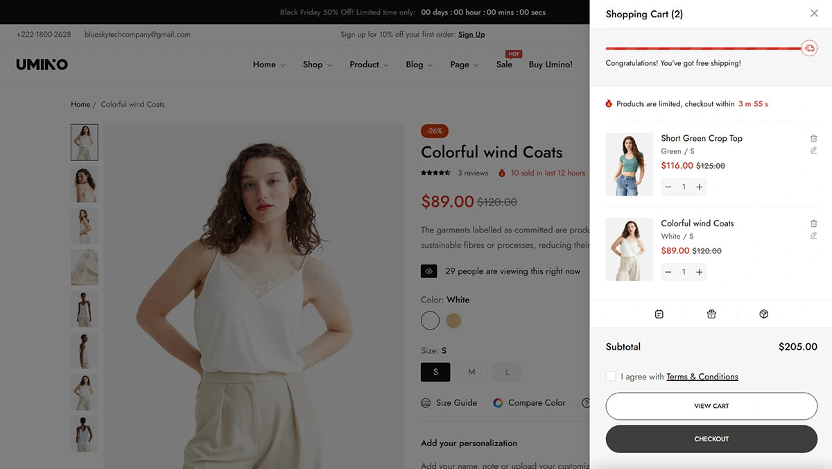
Task: Click the Compare Color icon
Action: pyautogui.click(x=497, y=402)
